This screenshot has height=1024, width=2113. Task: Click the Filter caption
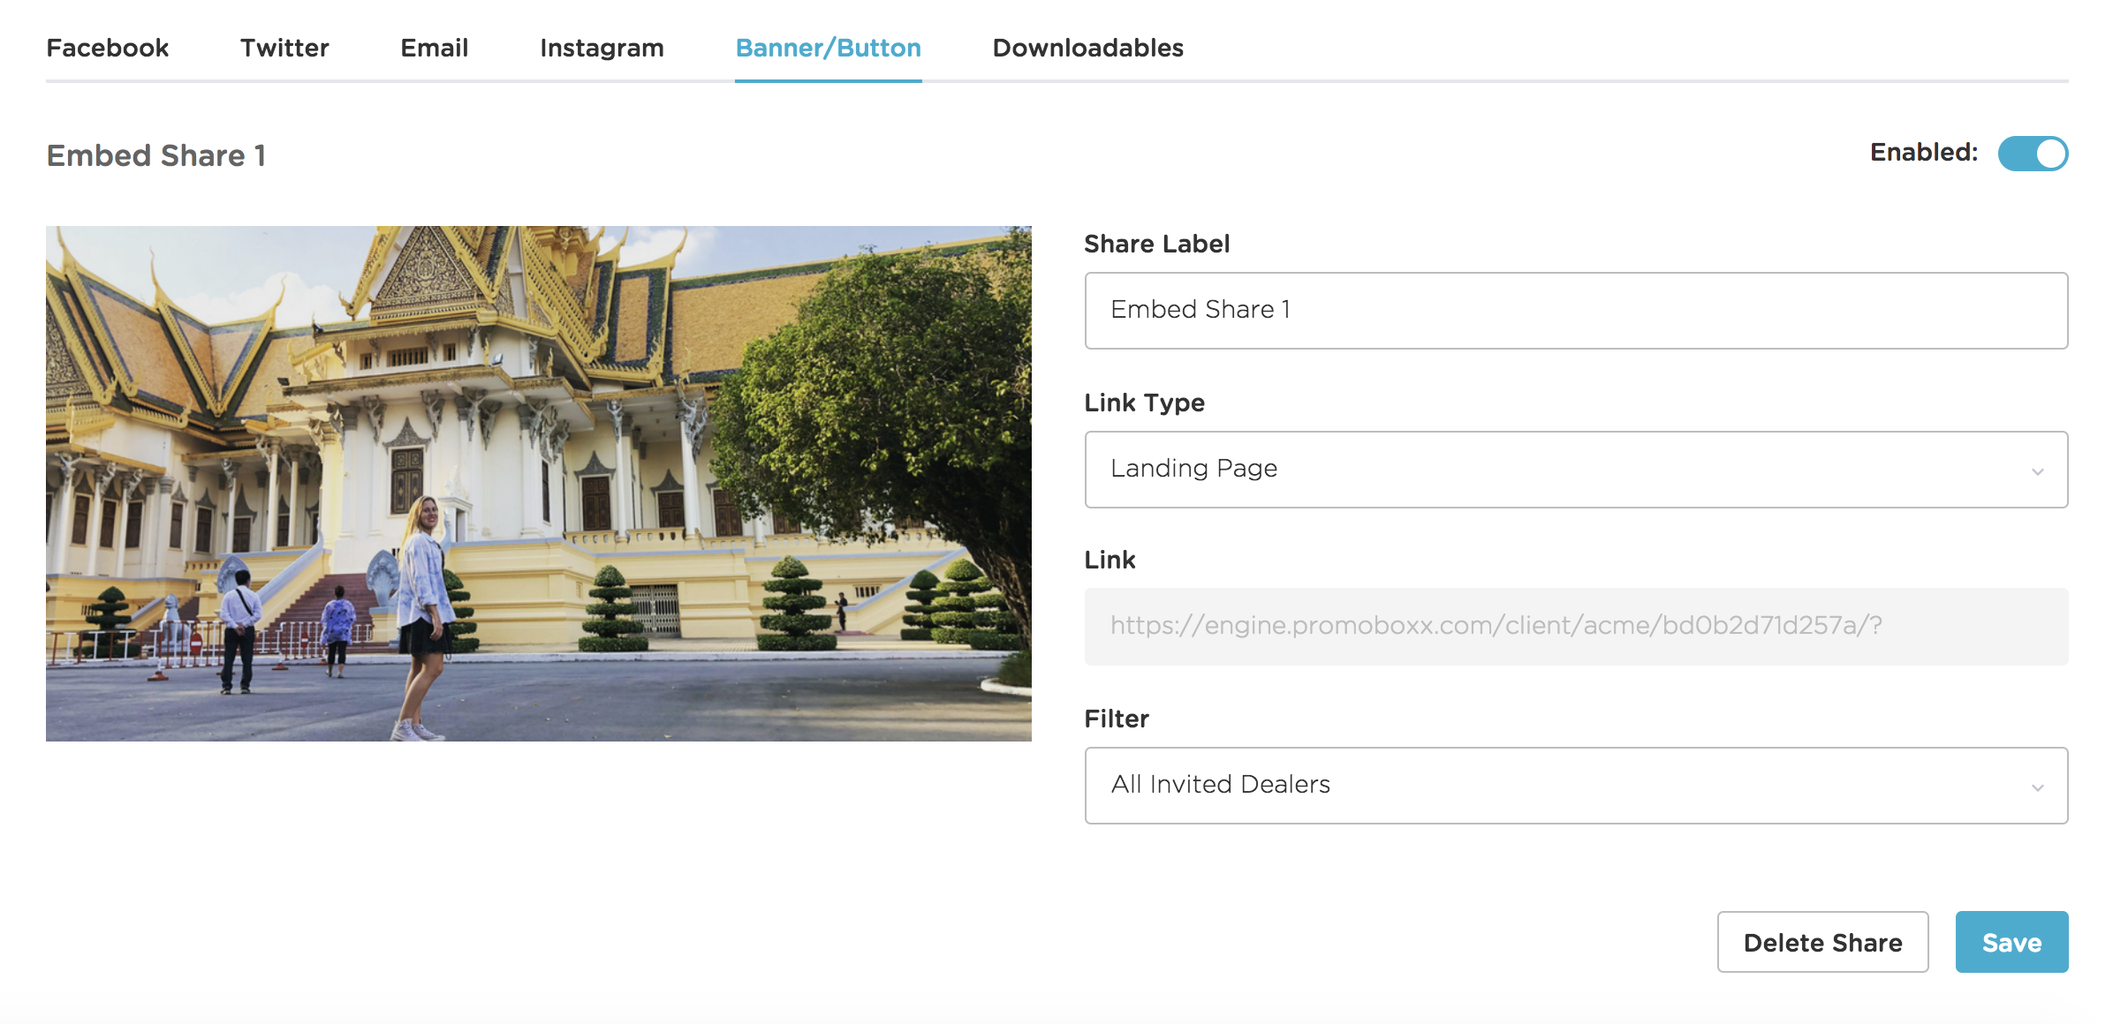point(1117,719)
